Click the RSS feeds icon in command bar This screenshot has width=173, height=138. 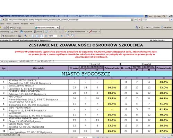142,27
